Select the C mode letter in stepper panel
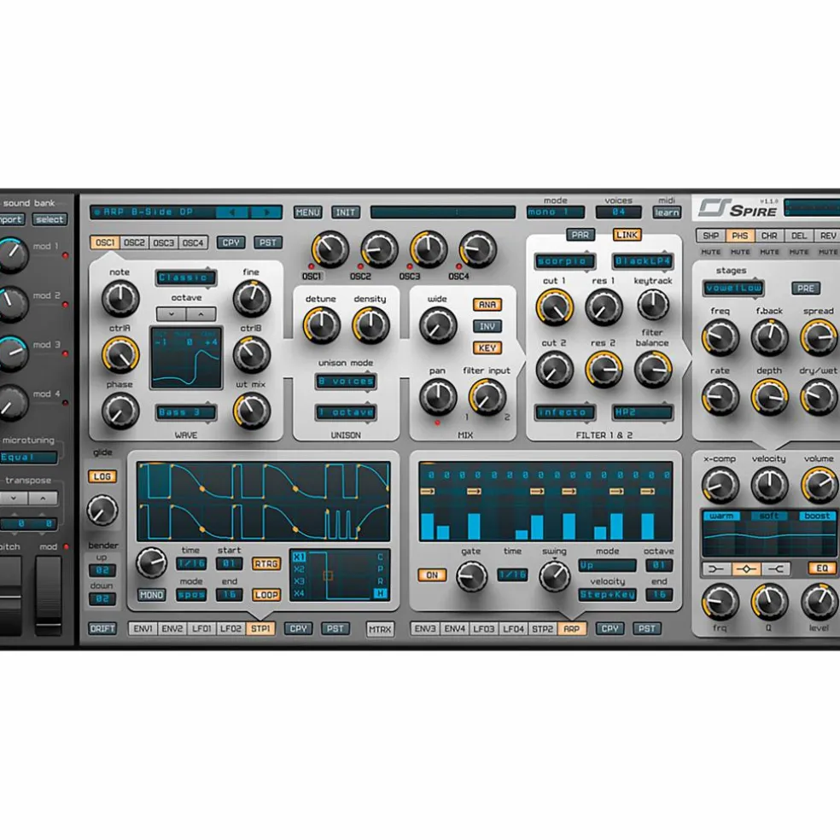The image size is (840, 840). (x=381, y=557)
